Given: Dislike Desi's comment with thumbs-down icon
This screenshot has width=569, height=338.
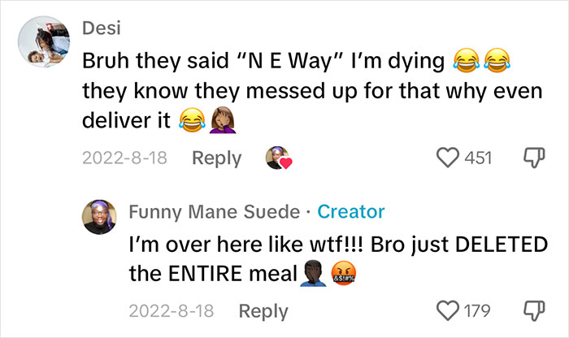Looking at the screenshot, I should click(x=532, y=157).
